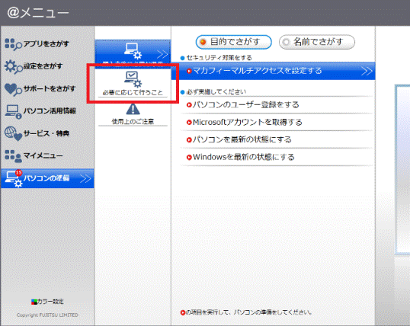
Task: Click the chevron on パソコンの準備 row
Action: [85, 179]
